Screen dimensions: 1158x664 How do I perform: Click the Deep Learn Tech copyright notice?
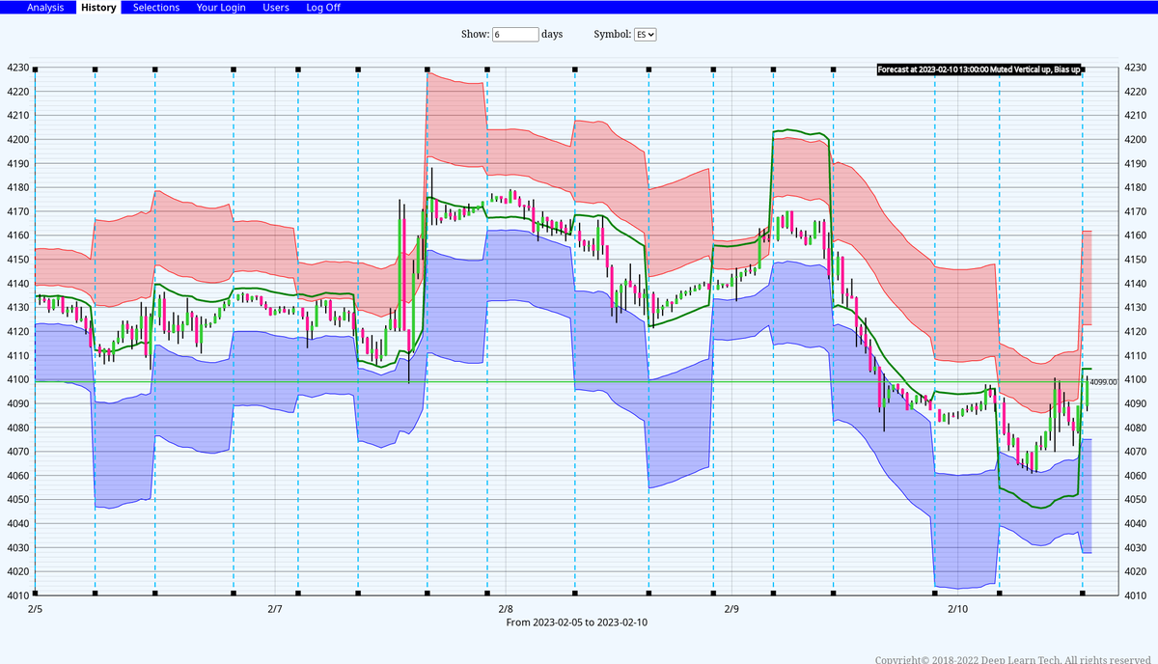pyautogui.click(x=1012, y=659)
